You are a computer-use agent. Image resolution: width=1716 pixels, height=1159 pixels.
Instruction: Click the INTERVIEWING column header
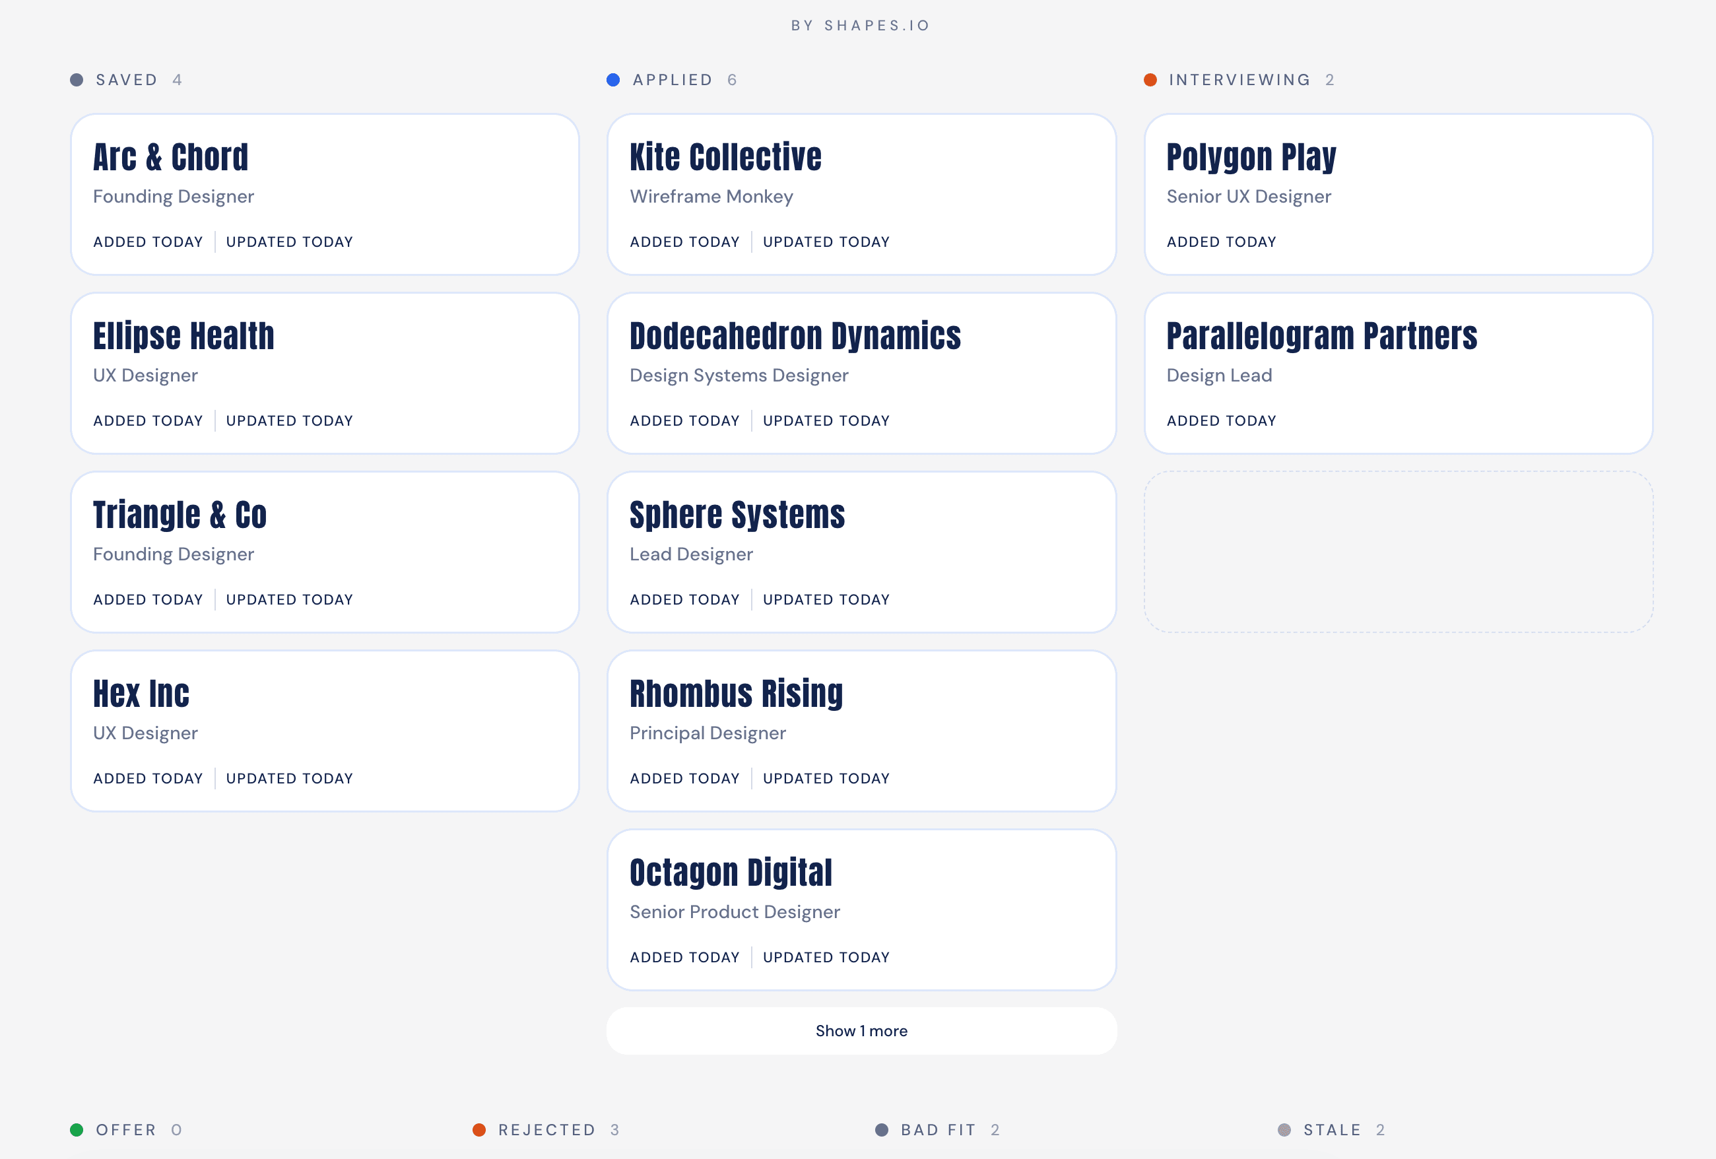tap(1239, 80)
